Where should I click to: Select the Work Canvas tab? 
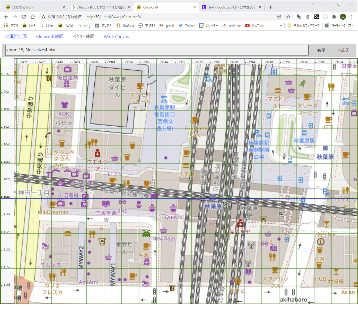click(116, 37)
